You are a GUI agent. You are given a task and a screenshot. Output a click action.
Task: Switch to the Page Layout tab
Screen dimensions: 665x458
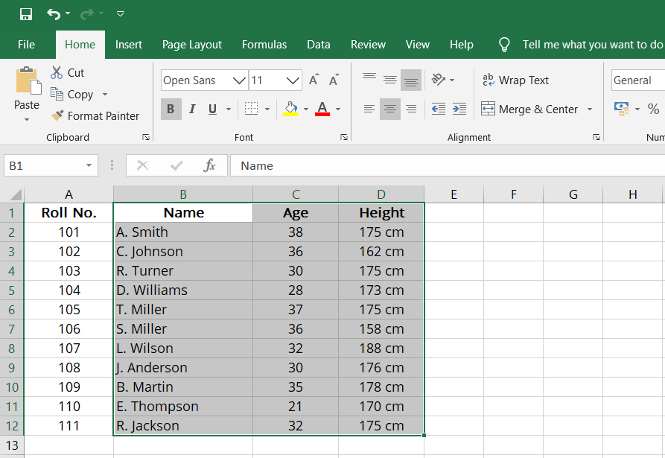pos(191,45)
